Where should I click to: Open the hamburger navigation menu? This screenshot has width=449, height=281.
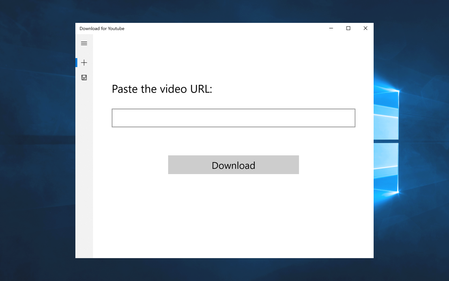[84, 43]
